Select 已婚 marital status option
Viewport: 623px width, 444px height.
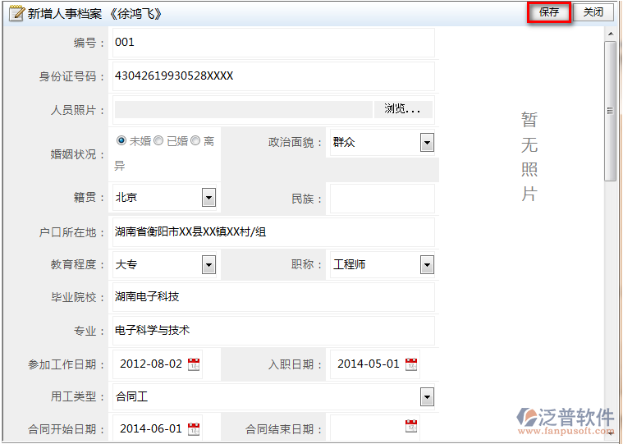point(158,140)
